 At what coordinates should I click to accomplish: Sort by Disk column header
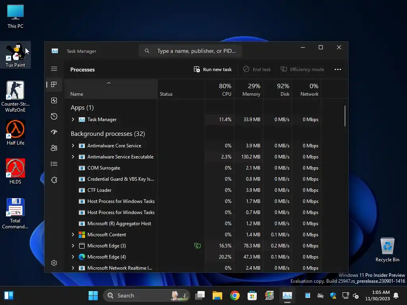coord(277,89)
